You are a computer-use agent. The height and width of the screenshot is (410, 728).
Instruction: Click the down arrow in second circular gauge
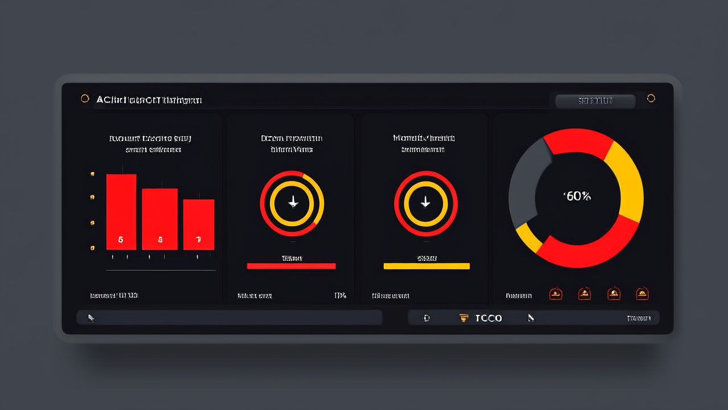425,202
